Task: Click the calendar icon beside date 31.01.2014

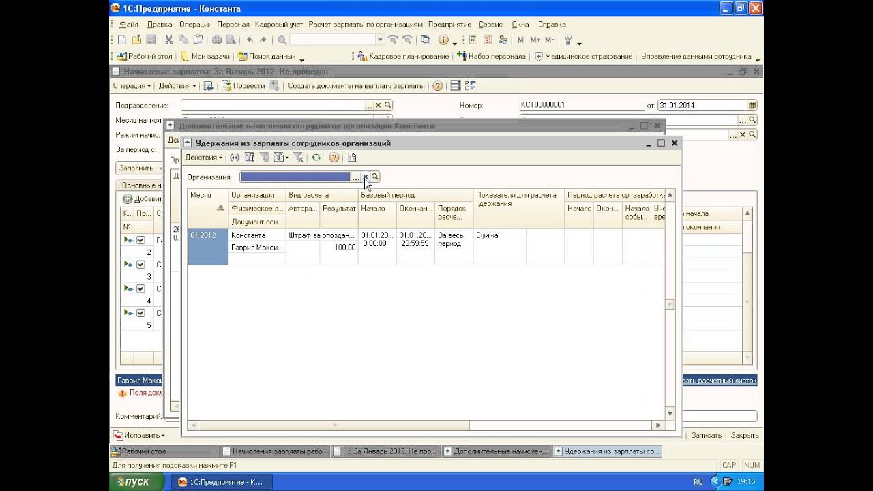Action: coord(752,106)
